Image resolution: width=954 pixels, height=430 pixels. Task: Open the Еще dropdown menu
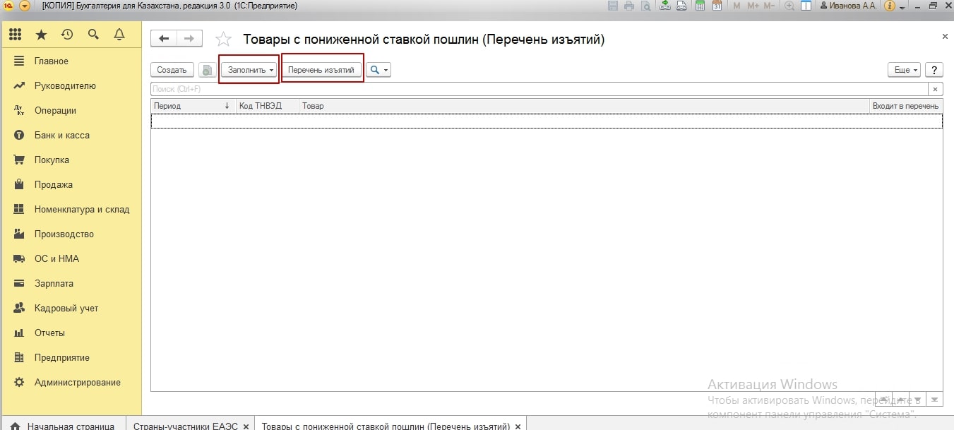[905, 70]
